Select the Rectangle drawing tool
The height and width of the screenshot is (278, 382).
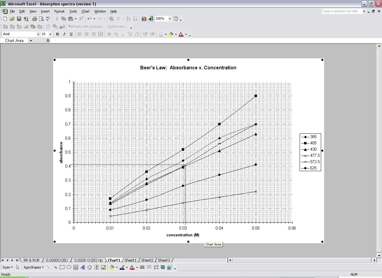click(x=62, y=267)
